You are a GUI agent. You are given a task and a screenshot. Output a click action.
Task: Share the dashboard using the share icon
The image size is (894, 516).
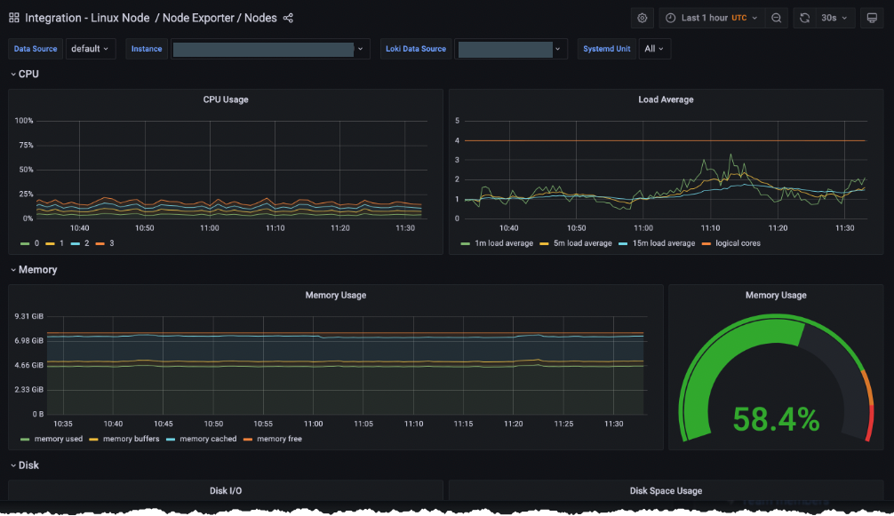(x=287, y=18)
